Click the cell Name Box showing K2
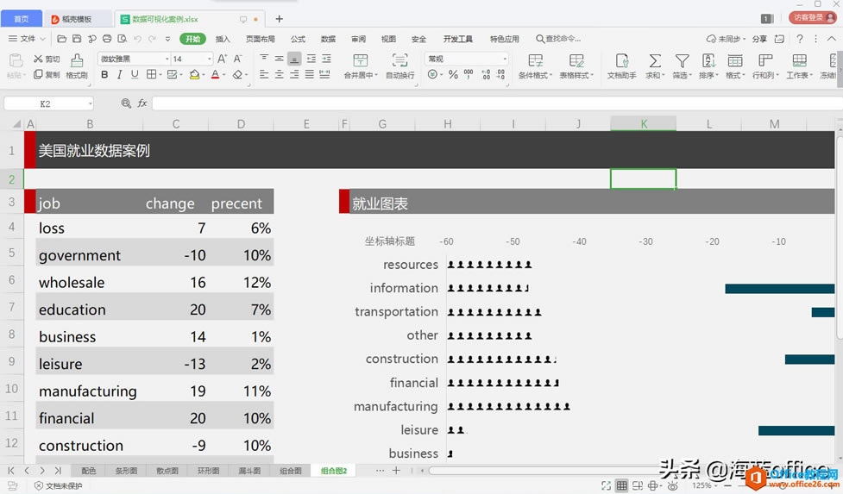Image resolution: width=843 pixels, height=494 pixels. coord(45,103)
